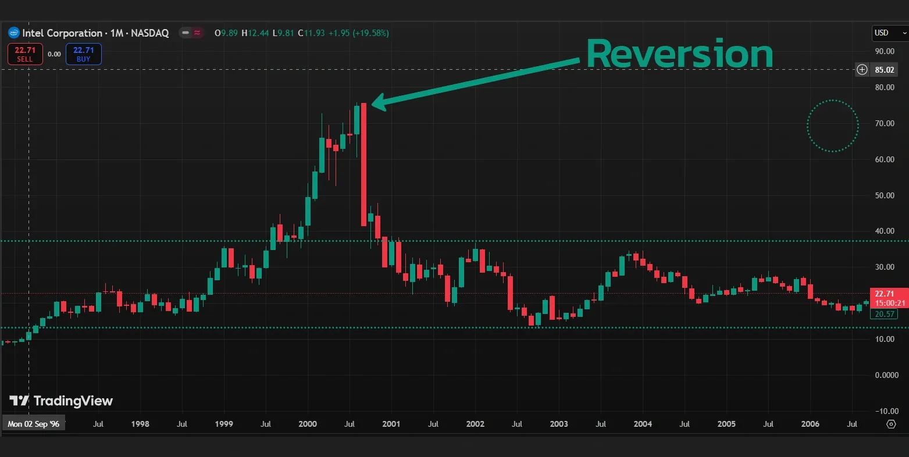Click the Mon 02 Sep '96 date label

coord(34,424)
